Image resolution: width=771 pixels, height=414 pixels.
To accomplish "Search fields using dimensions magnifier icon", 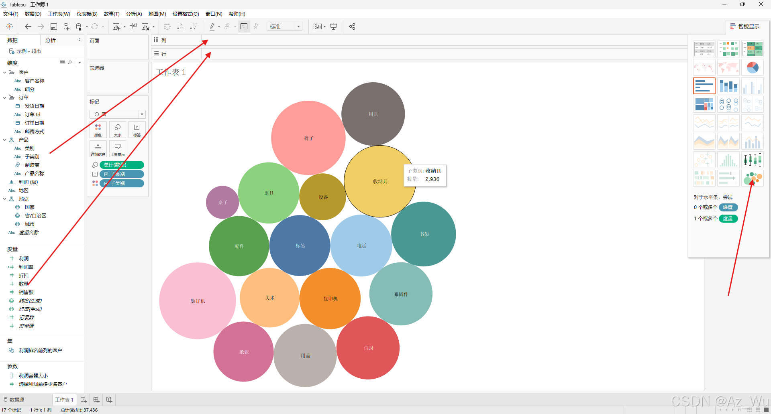I will click(70, 63).
